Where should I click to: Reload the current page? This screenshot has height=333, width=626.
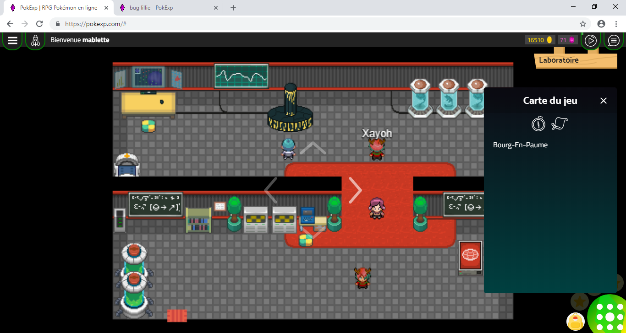pyautogui.click(x=39, y=24)
